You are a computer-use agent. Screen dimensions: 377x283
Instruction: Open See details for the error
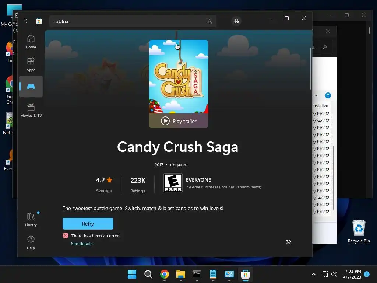[82, 244]
